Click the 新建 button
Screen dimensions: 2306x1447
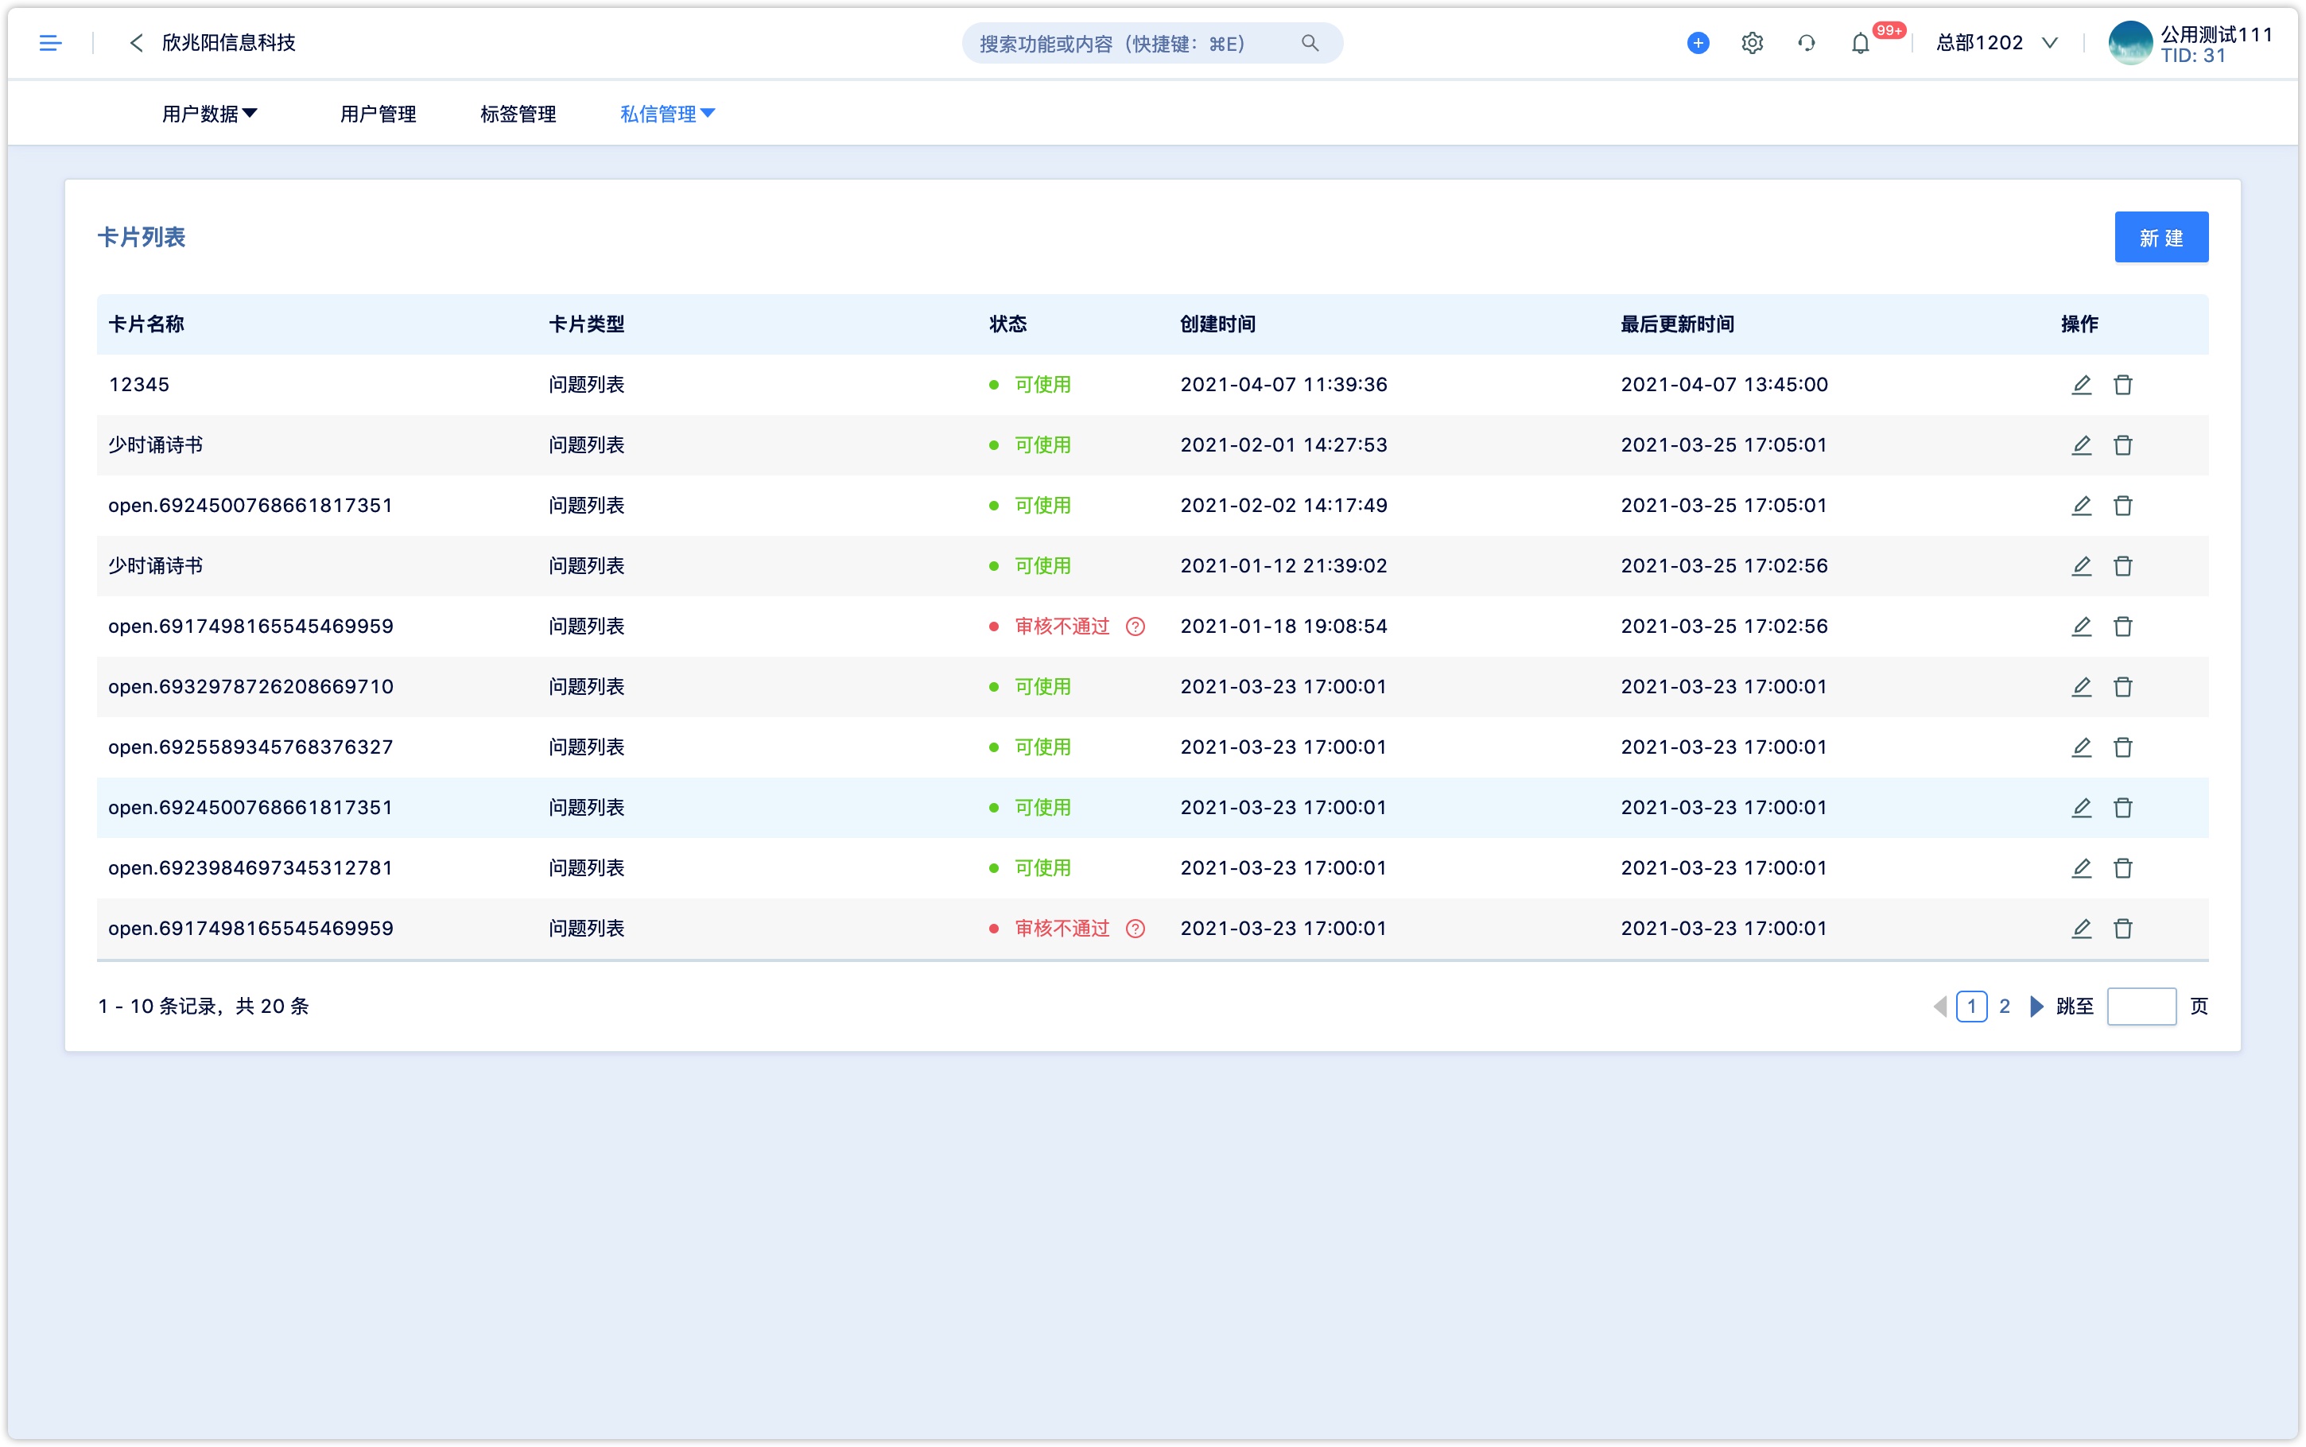pos(2160,238)
